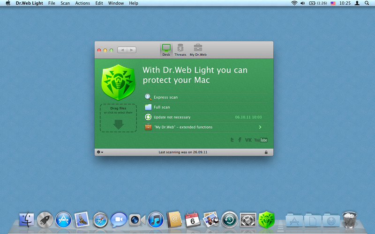Image resolution: width=375 pixels, height=234 pixels.
Task: Open the Scan menu in menu bar
Action: click(x=65, y=3)
